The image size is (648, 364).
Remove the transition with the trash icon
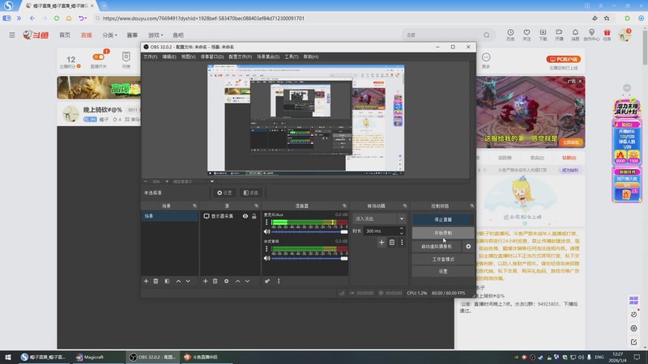coord(392,242)
